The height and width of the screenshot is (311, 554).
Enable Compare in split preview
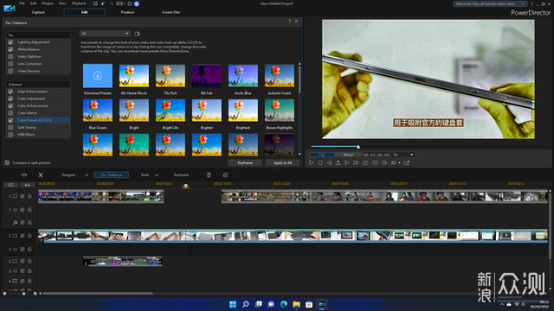point(7,162)
